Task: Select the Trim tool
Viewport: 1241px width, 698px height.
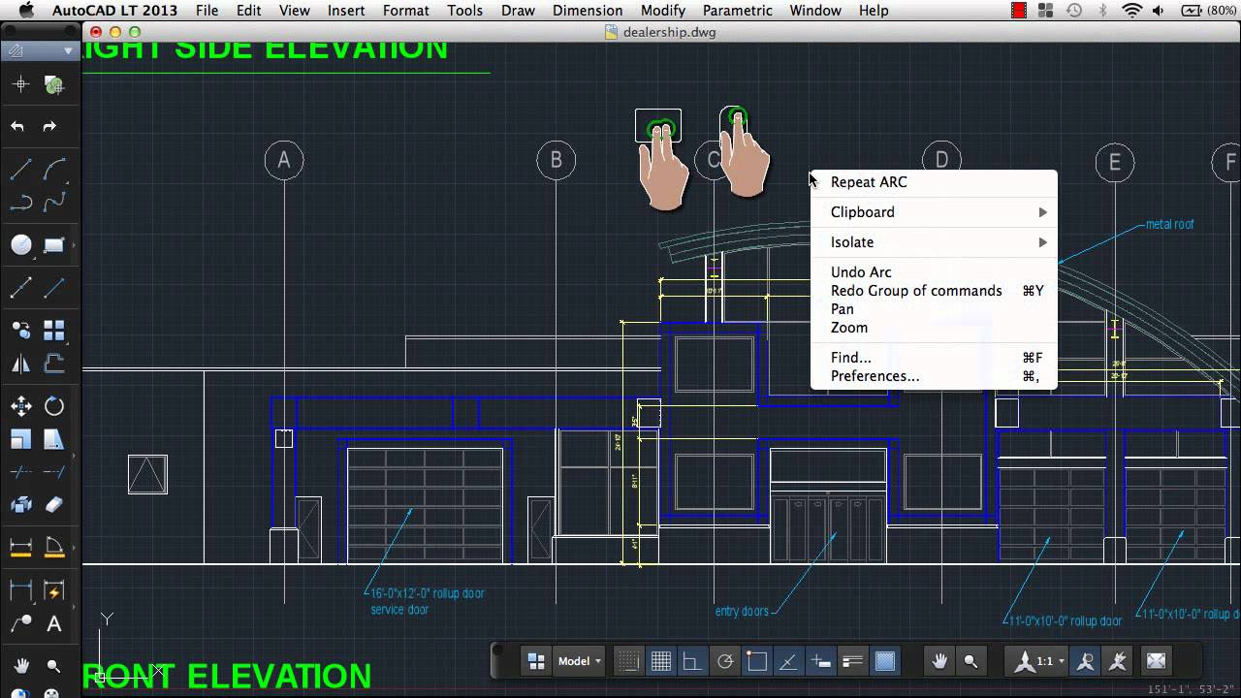Action: (20, 472)
